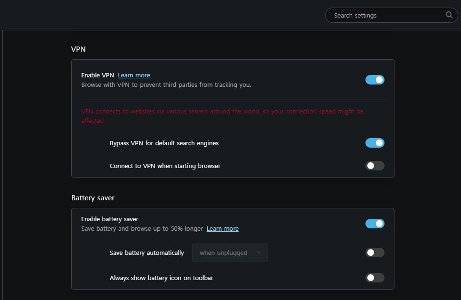
Task: Open the battery saver Learn more link
Action: tap(222, 228)
